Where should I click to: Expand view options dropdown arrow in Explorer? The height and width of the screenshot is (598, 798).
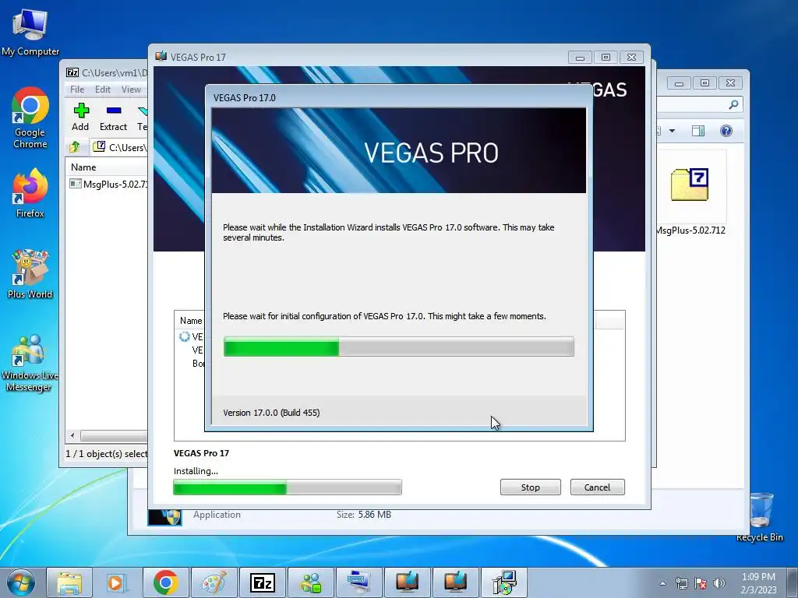tap(672, 131)
